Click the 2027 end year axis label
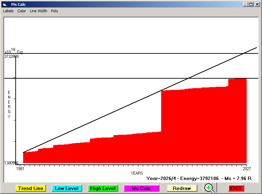This screenshot has height=194, width=262. click(x=246, y=168)
